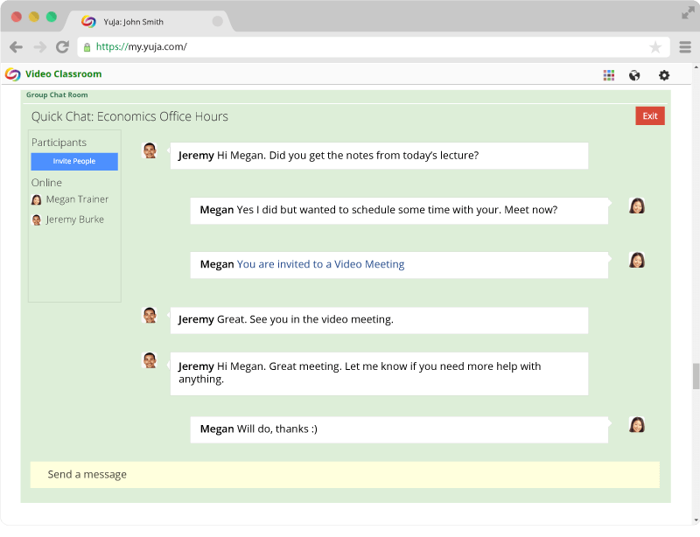Select Jeremy Burke in the participants list

coord(68,220)
